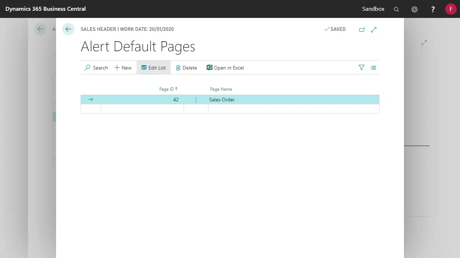Change list layout view icon

pyautogui.click(x=373, y=68)
